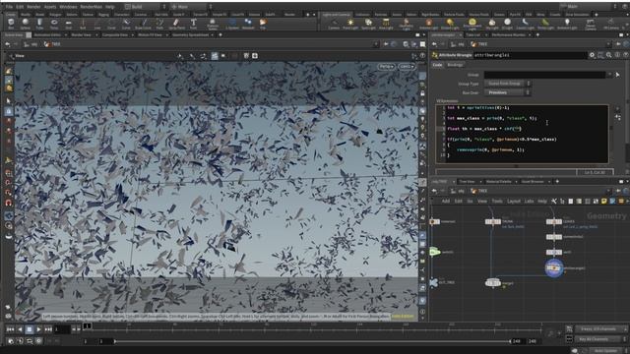Open the Main radial menu dropdown
Image resolution: width=630 pixels, height=354 pixels.
pos(192,7)
